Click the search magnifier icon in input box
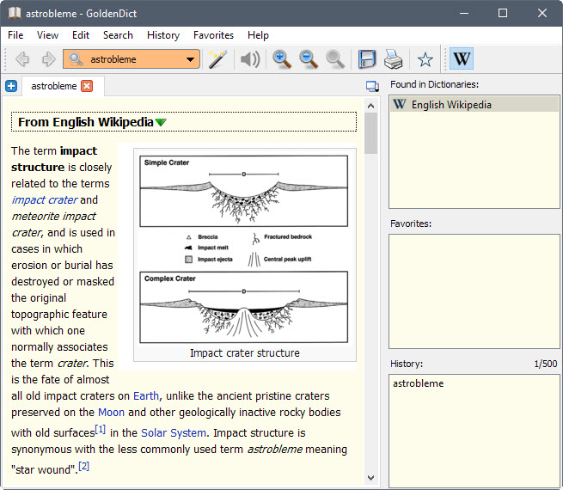Screen dimensions: 563x490 (x=76, y=58)
